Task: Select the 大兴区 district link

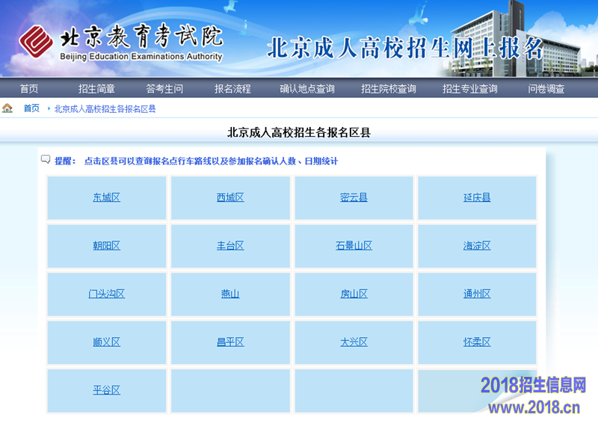Action: tap(354, 342)
